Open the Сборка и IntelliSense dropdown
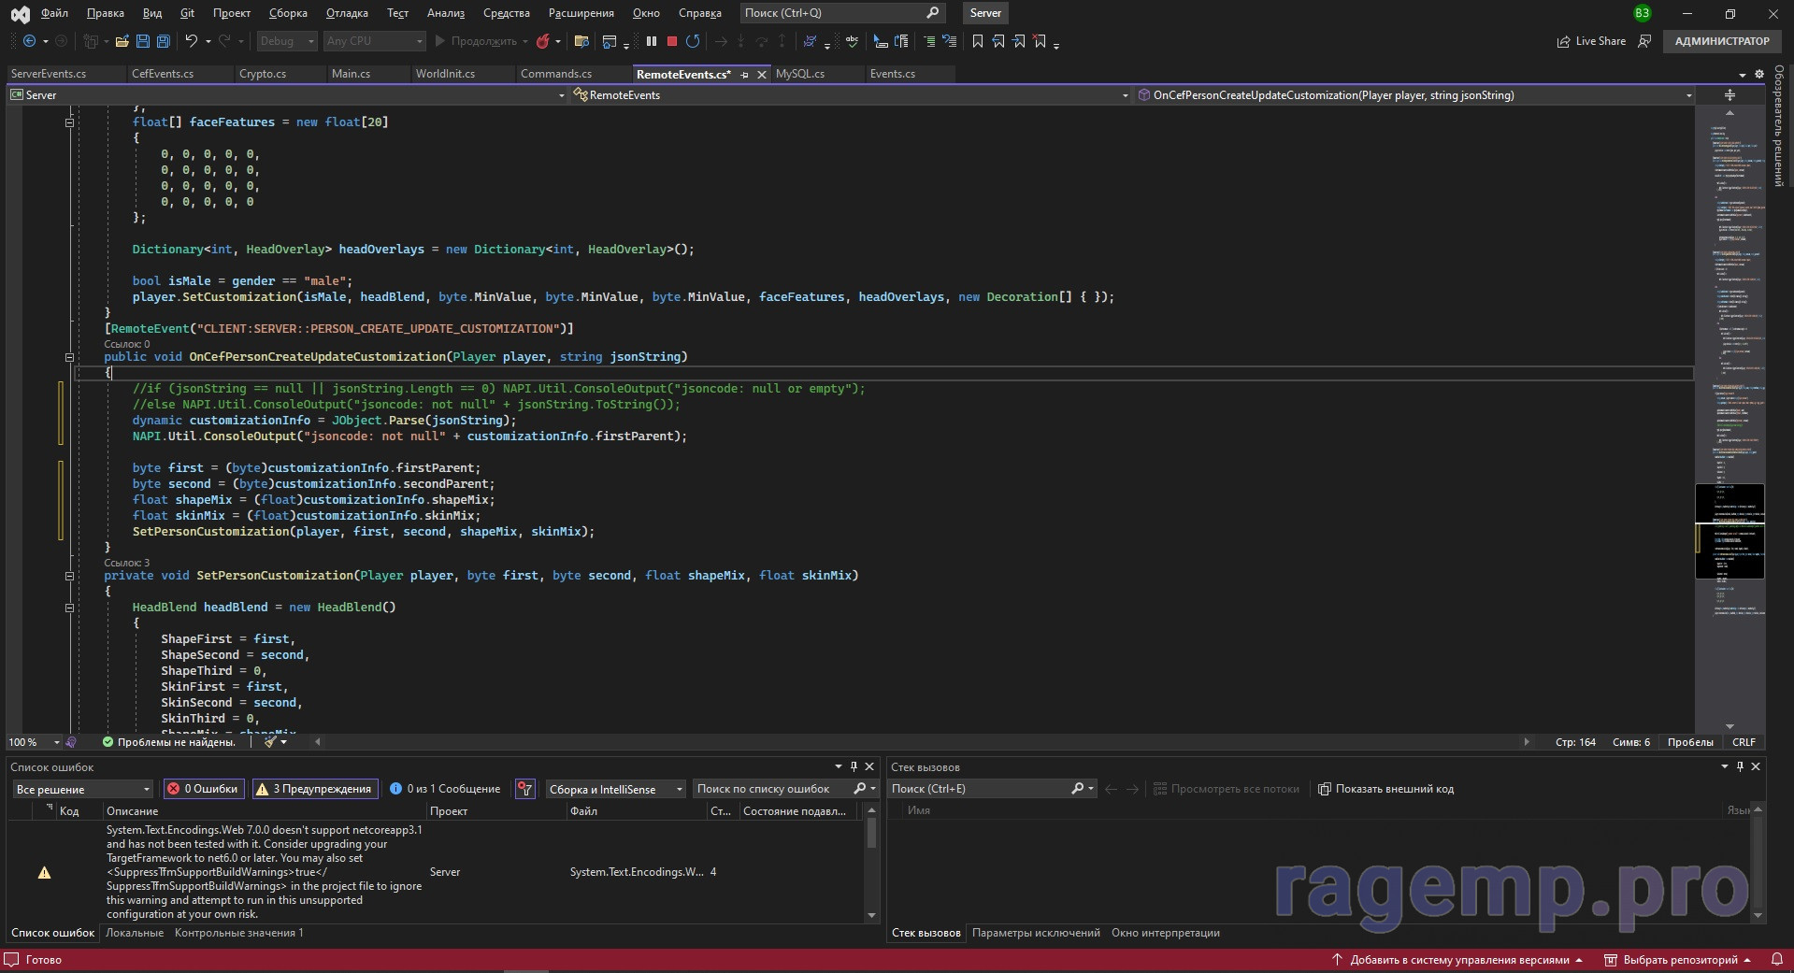The height and width of the screenshot is (973, 1794). tap(614, 789)
